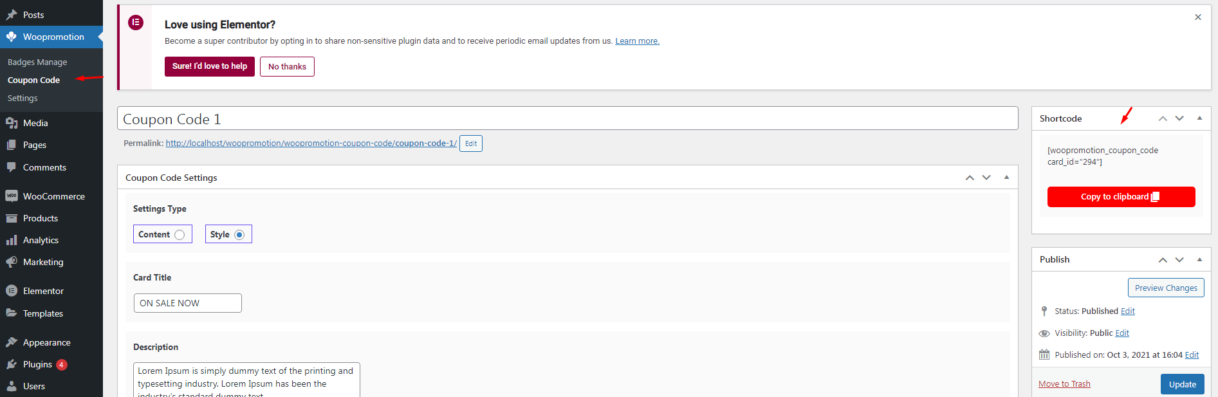Click the Elementor logo in notice
Screen dimensions: 1218x397
coord(136,23)
